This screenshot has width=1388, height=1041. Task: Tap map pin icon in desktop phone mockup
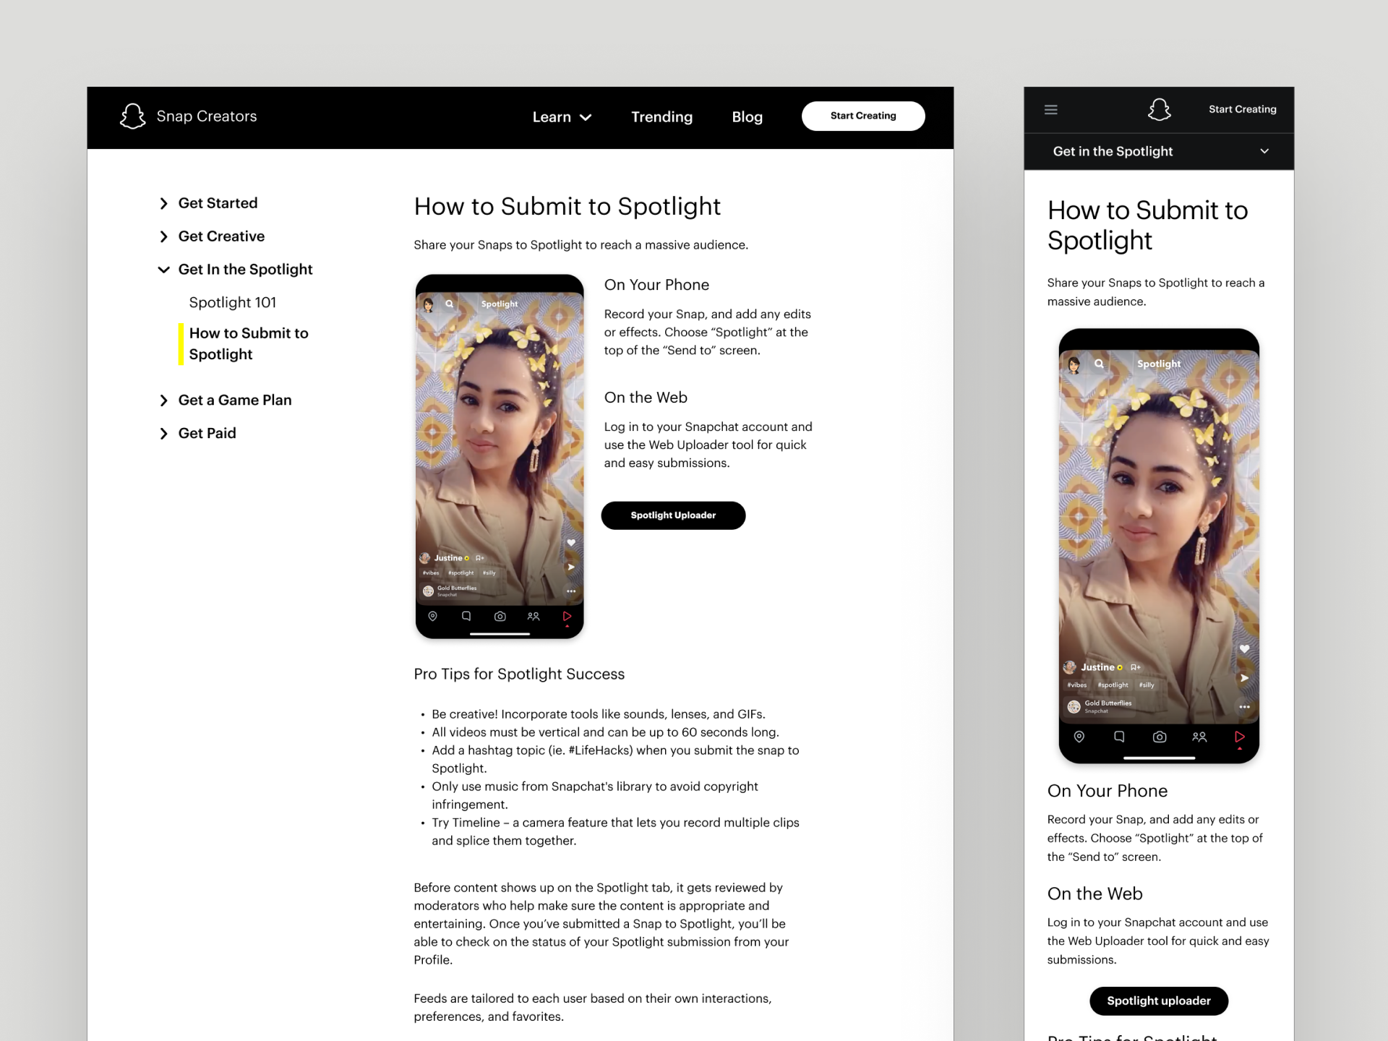(432, 616)
